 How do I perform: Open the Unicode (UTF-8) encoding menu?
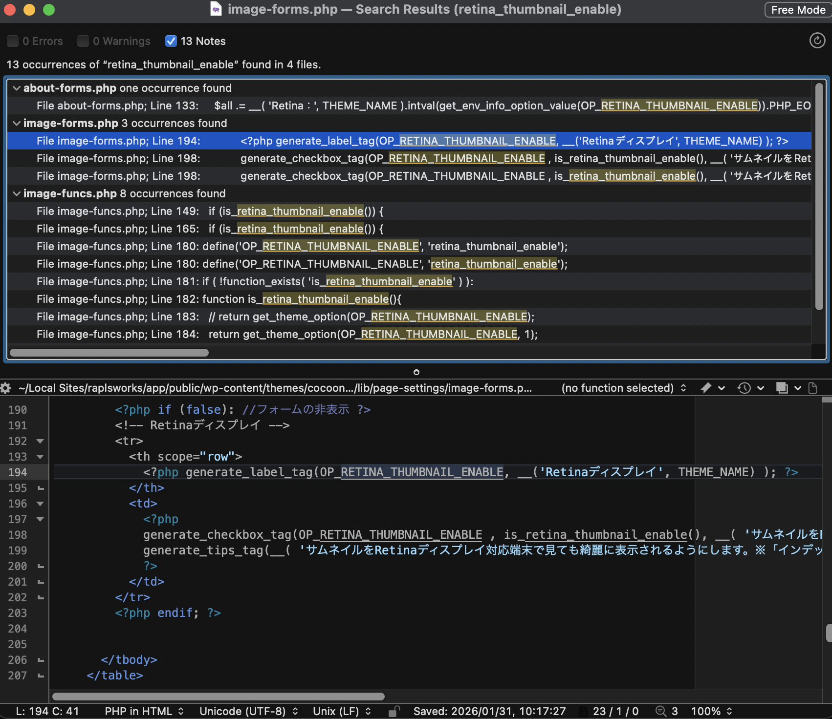[x=248, y=711]
